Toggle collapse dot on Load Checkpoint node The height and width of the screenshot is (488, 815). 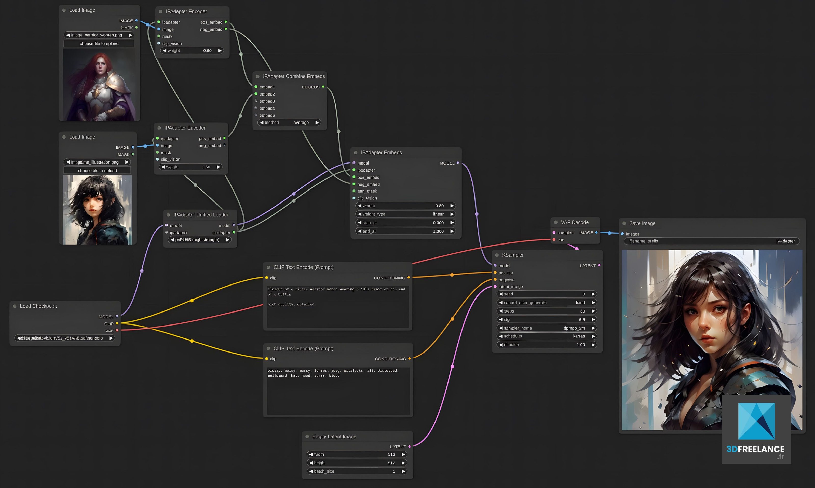15,306
